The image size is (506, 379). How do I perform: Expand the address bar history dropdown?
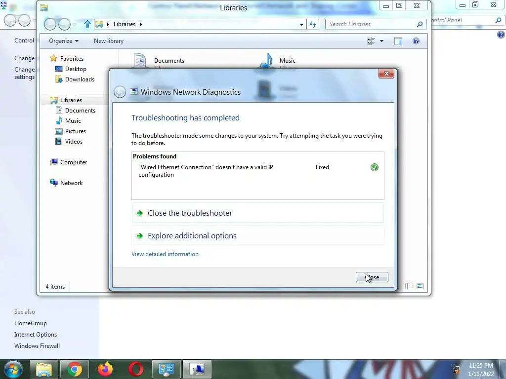301,24
